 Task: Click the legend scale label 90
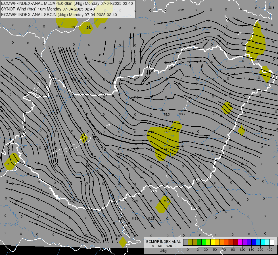tap(233, 250)
